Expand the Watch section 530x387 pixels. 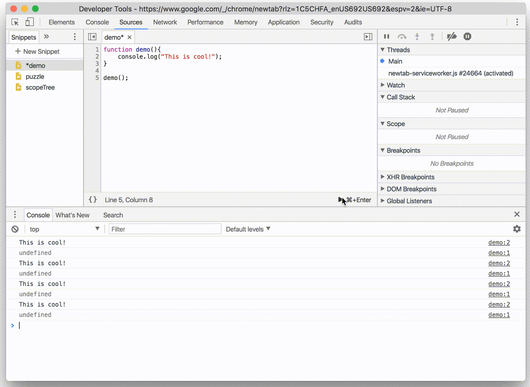coord(395,85)
